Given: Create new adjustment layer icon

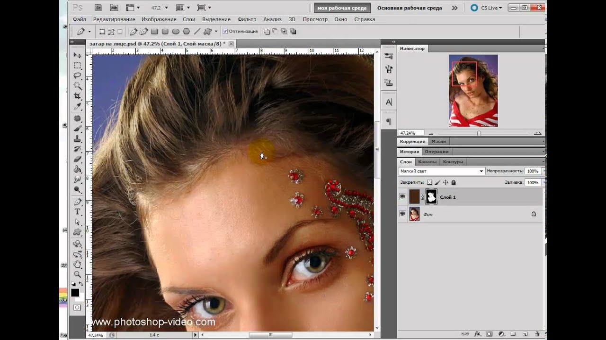Looking at the screenshot, I should (501, 334).
